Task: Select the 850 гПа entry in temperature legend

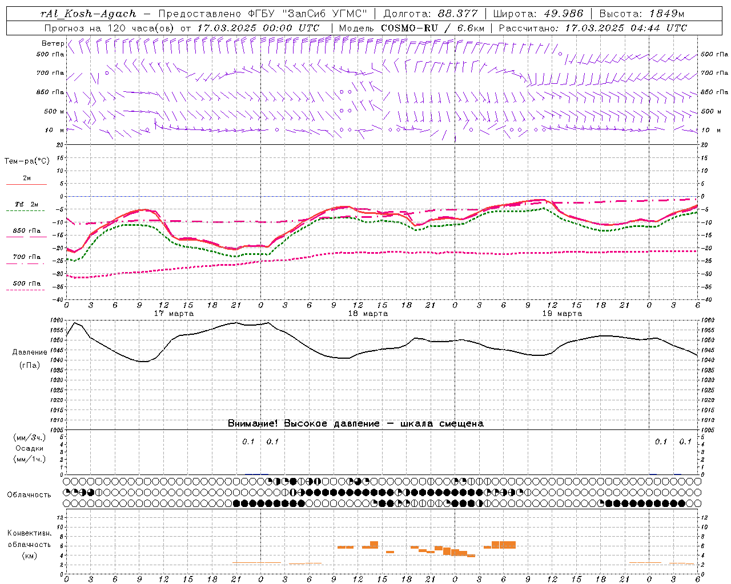Action: coord(27,230)
